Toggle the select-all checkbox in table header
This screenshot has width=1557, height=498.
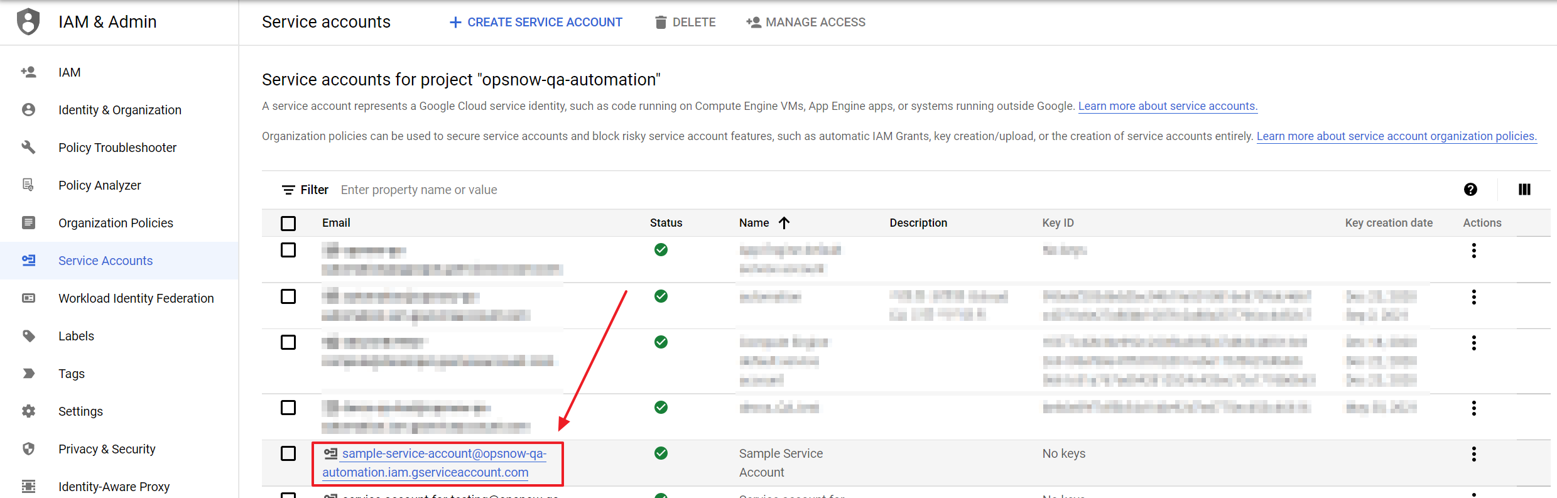tap(288, 223)
